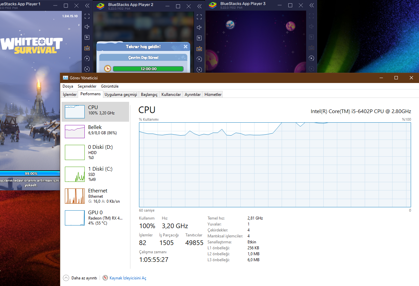
Task: Click cursor lock icon in Player 3 sidebar
Action: pos(311,37)
